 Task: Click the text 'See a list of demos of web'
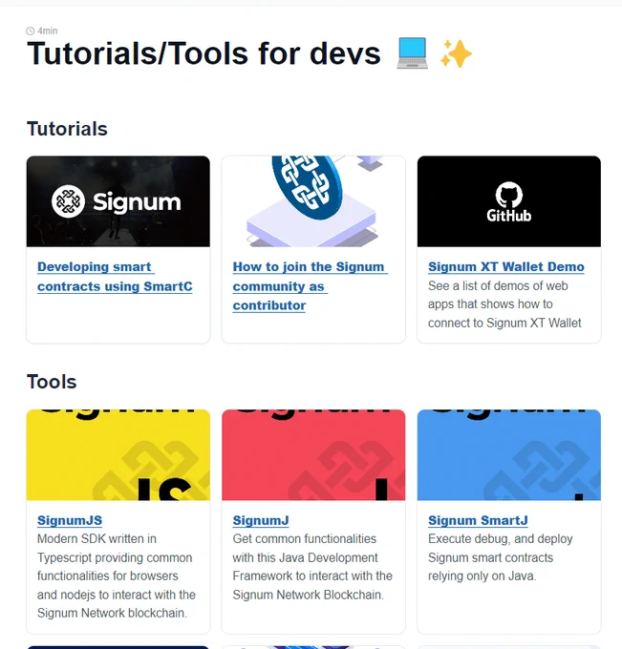tap(498, 286)
